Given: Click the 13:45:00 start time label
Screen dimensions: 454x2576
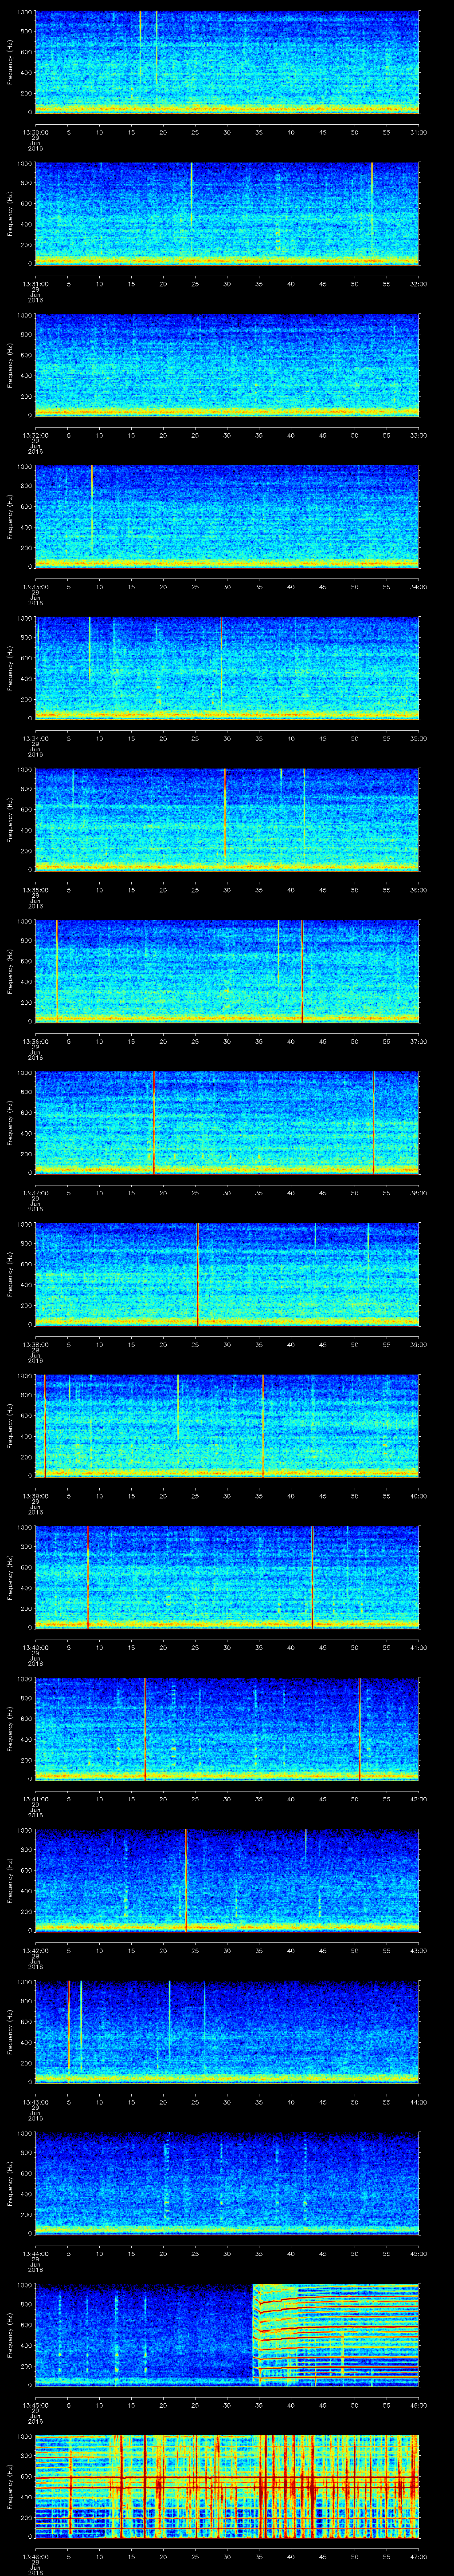Looking at the screenshot, I should 36,2404.
